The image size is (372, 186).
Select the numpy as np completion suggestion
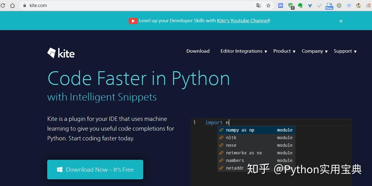coord(256,130)
